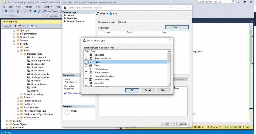
Task: Click the Refresh icon in Object Explorer
Action: pos(32,26)
